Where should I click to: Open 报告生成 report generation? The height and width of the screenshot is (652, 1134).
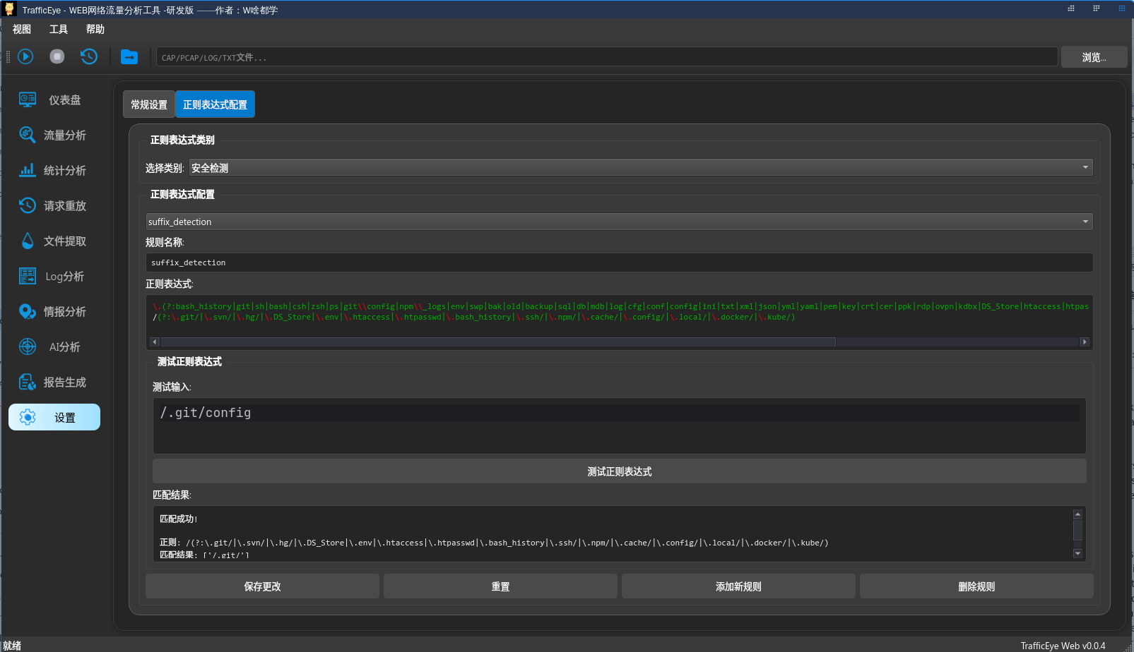pyautogui.click(x=54, y=382)
